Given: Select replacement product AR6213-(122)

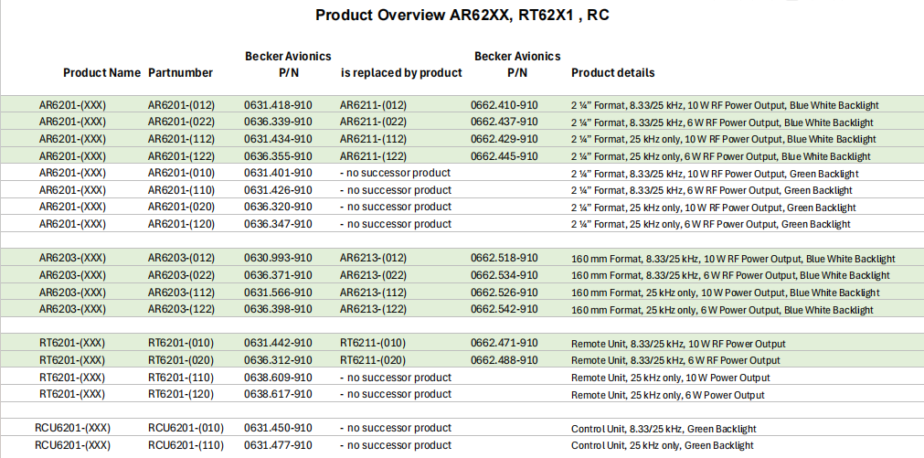Looking at the screenshot, I should (373, 310).
